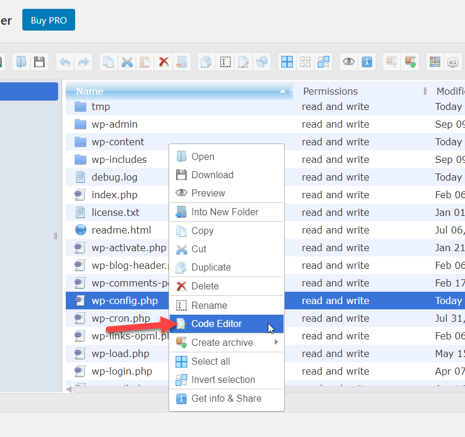Click the Undo arrow in toolbar
The width and height of the screenshot is (465, 437).
click(65, 62)
